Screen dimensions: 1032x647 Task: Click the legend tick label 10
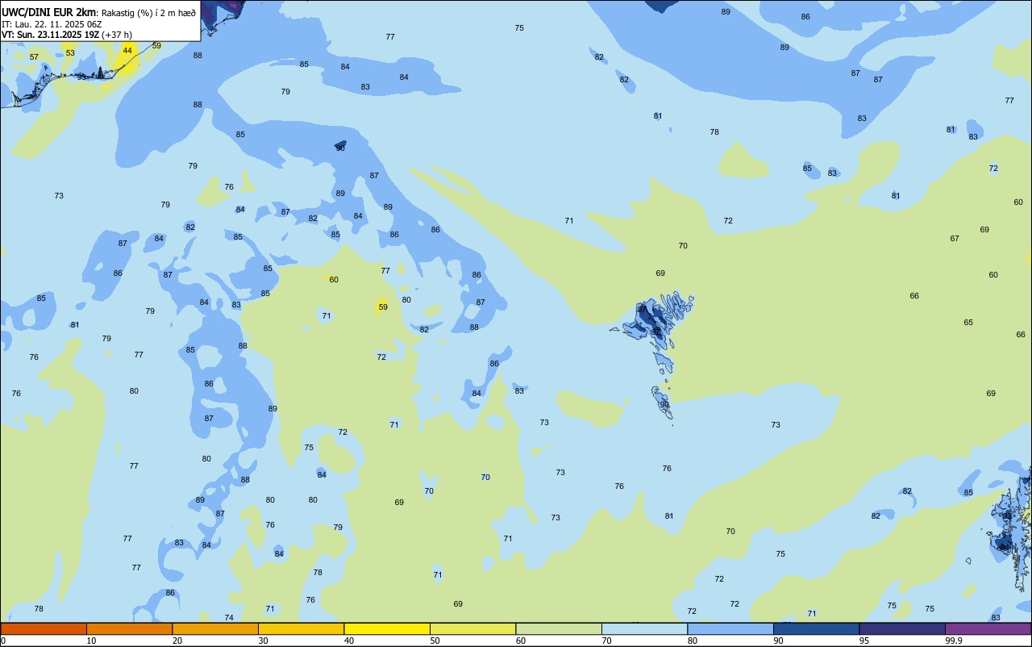pos(91,641)
